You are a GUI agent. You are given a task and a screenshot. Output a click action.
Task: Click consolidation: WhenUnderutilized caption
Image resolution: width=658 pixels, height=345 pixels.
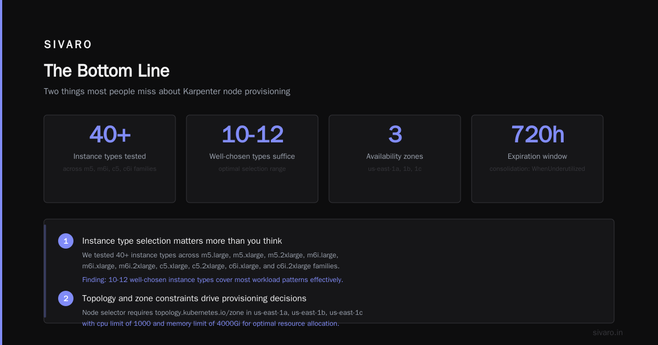(x=537, y=169)
